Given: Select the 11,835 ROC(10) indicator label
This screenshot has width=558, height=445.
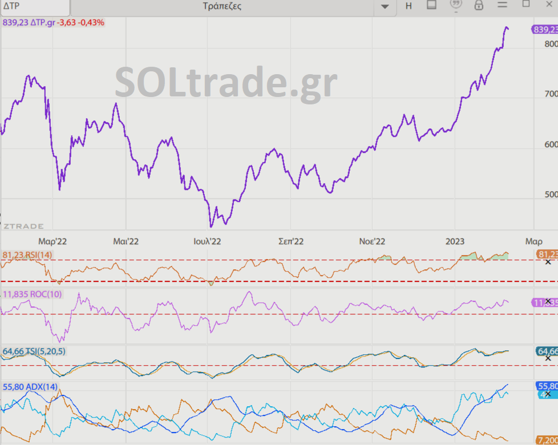Looking at the screenshot, I should tap(33, 294).
